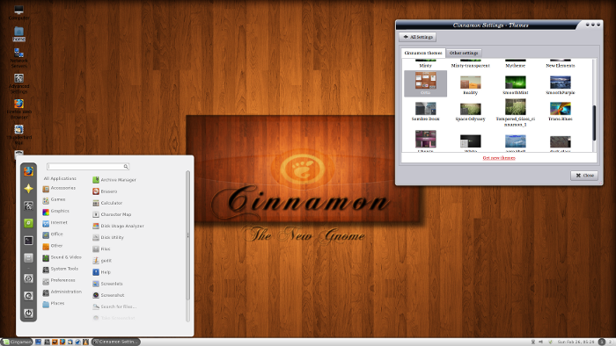Select the SmoothPurple theme thumbnail
This screenshot has width=616, height=346.
click(561, 86)
